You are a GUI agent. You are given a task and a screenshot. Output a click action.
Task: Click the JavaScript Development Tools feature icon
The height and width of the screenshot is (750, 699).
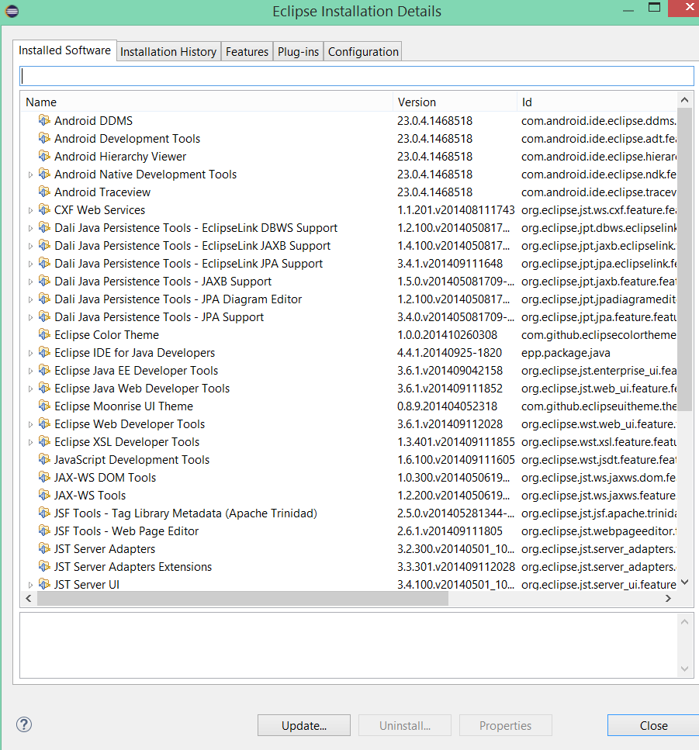point(44,459)
